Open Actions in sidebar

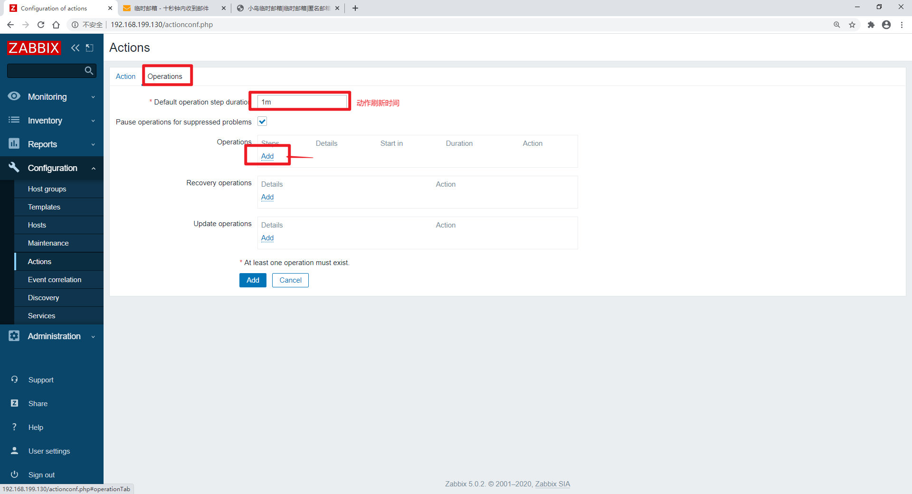click(59, 262)
